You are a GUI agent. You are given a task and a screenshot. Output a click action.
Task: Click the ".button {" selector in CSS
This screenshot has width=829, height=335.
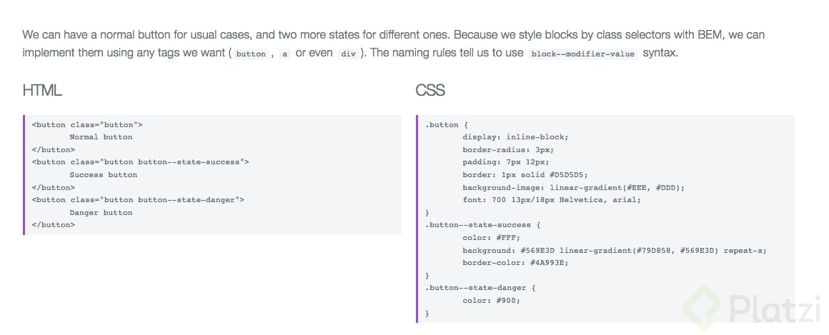click(447, 124)
